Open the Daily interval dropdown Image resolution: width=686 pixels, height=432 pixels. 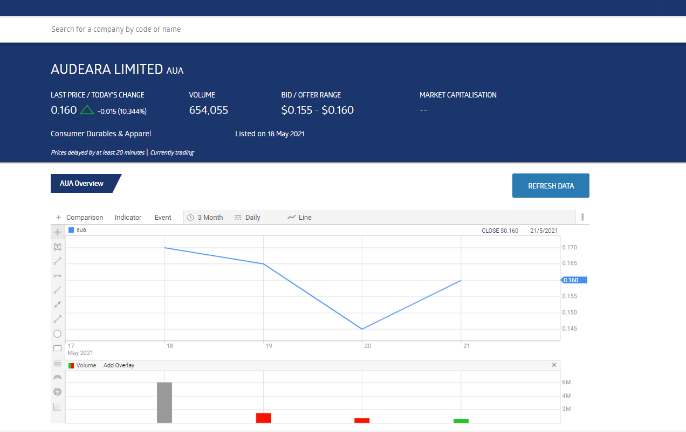tap(248, 218)
